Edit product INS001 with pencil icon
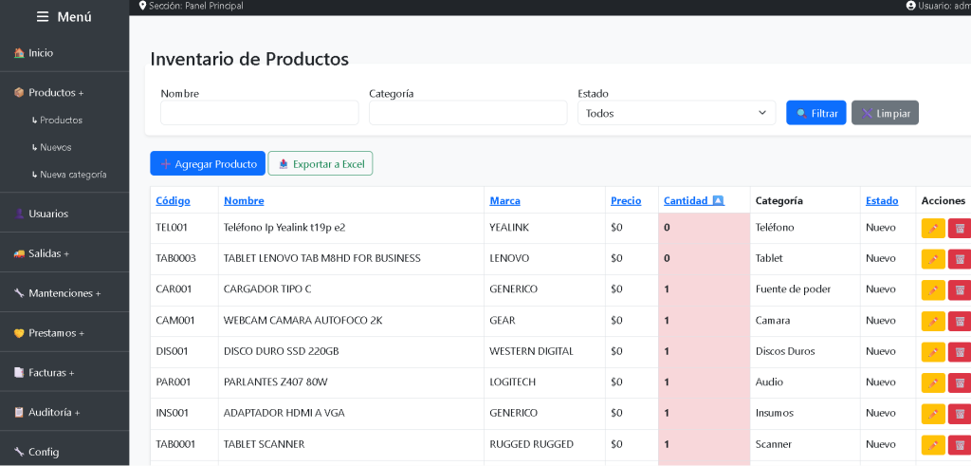The width and height of the screenshot is (971, 466). point(933,414)
